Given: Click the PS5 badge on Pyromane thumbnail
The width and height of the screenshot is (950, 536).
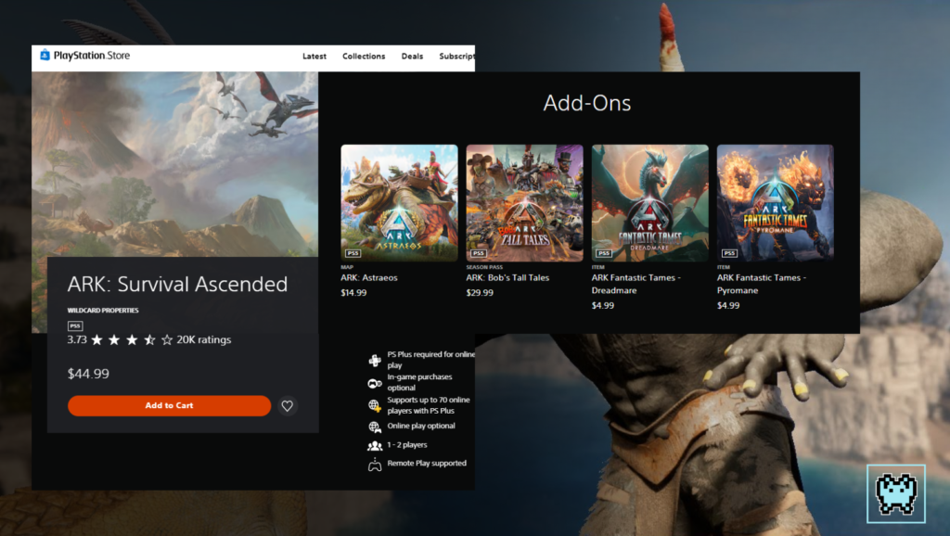Looking at the screenshot, I should click(x=729, y=253).
